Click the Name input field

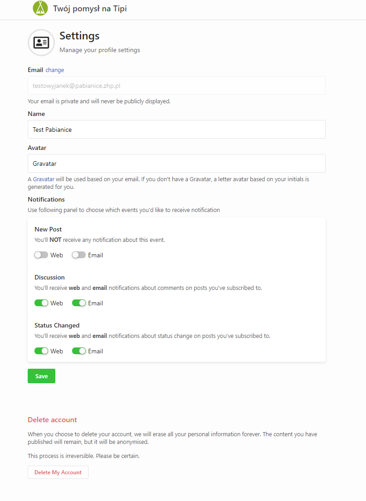(176, 130)
